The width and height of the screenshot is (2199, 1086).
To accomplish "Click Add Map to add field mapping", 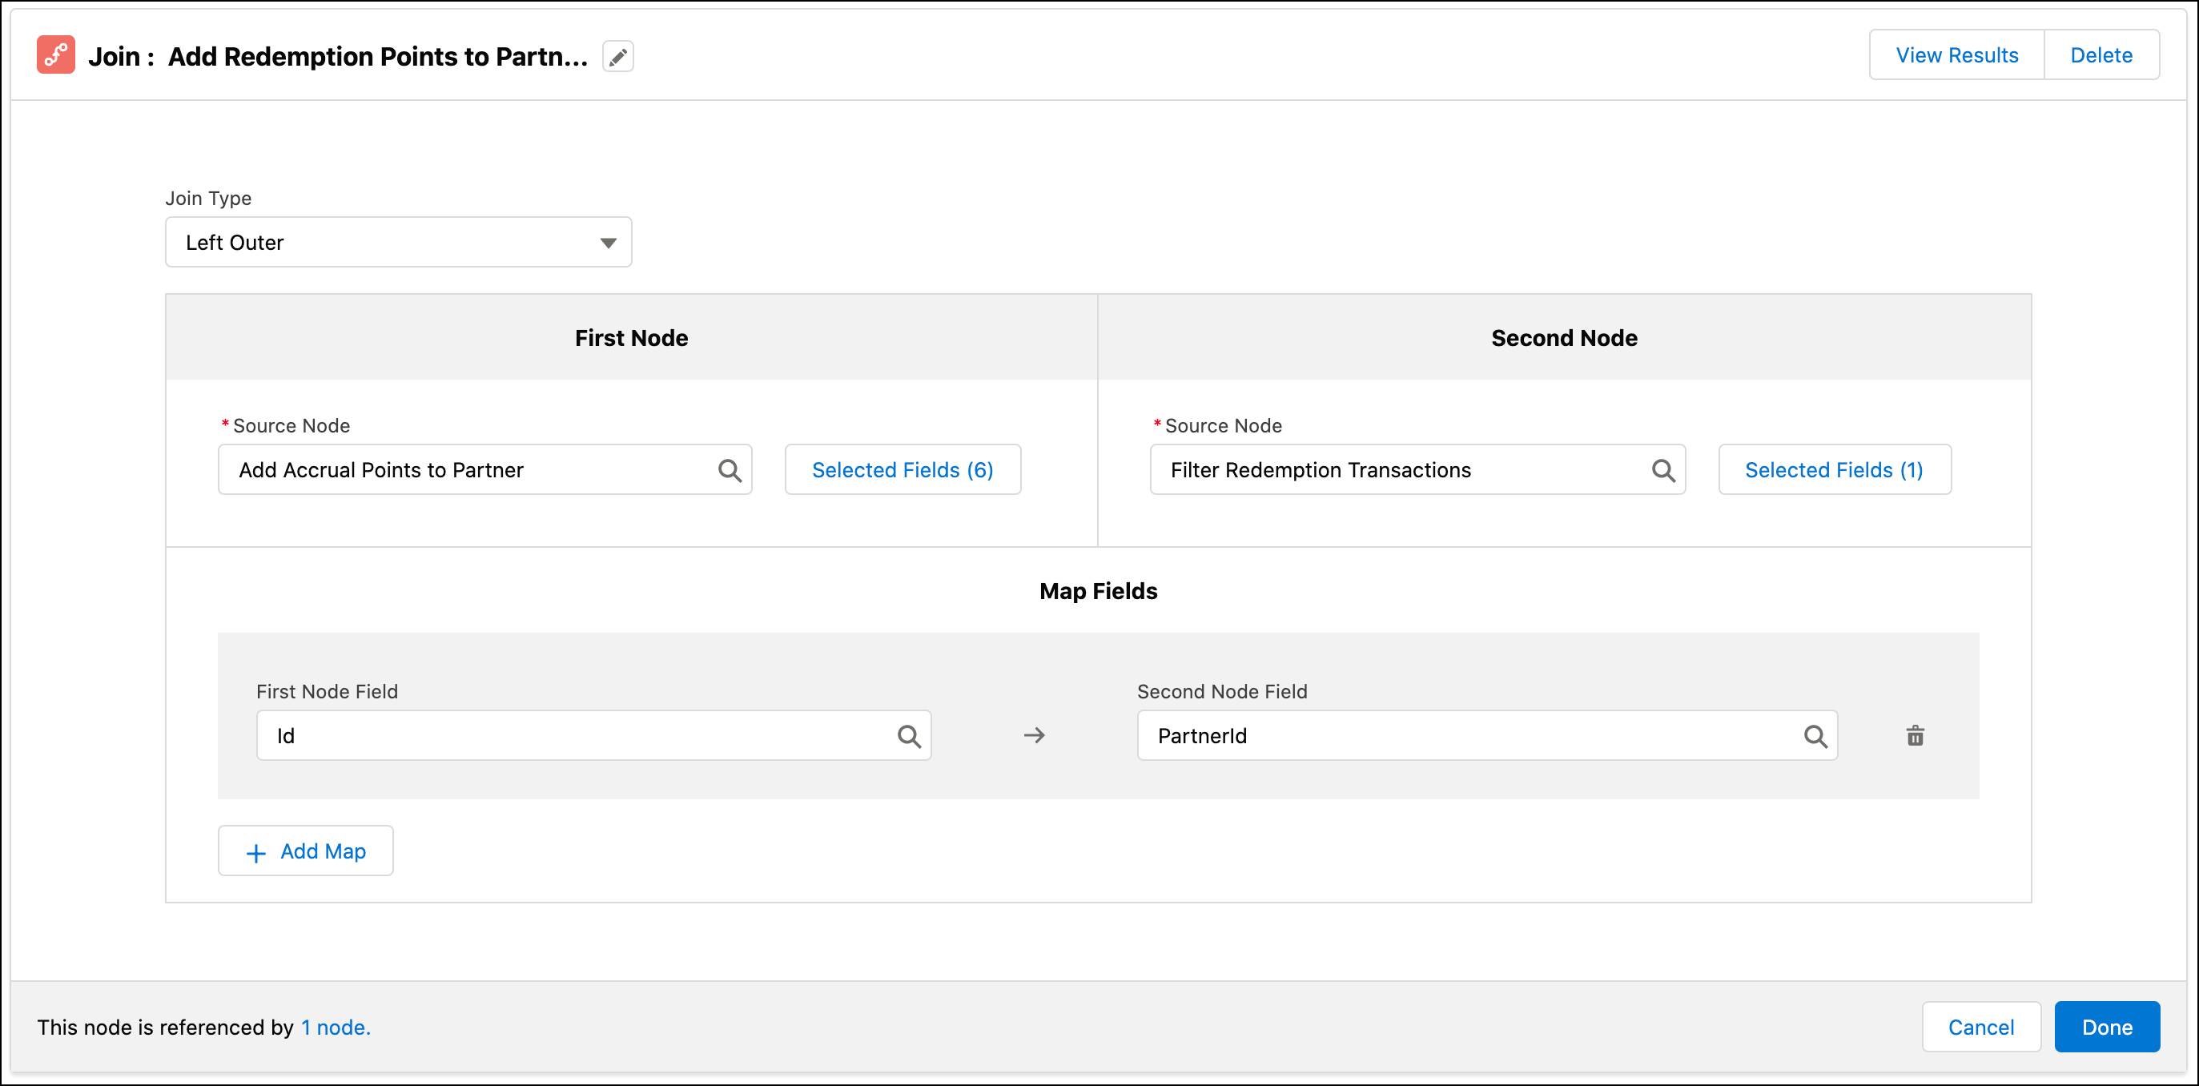I will [x=306, y=851].
